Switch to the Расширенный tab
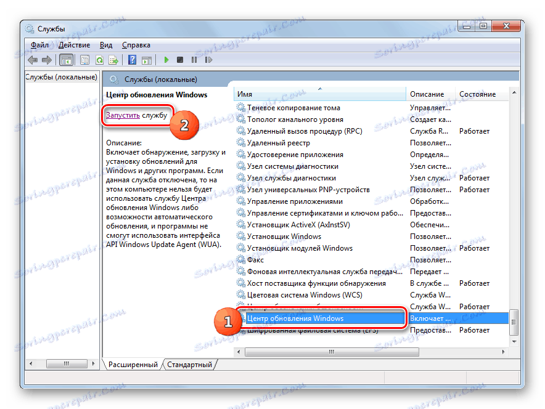 pyautogui.click(x=133, y=365)
